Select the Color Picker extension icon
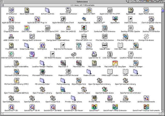Image resolution: width=165 pixels, height=116 pixels. (27, 28)
